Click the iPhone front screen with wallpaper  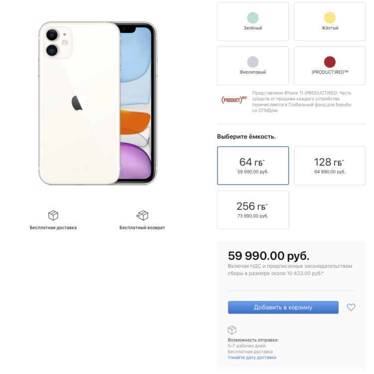coord(136,103)
